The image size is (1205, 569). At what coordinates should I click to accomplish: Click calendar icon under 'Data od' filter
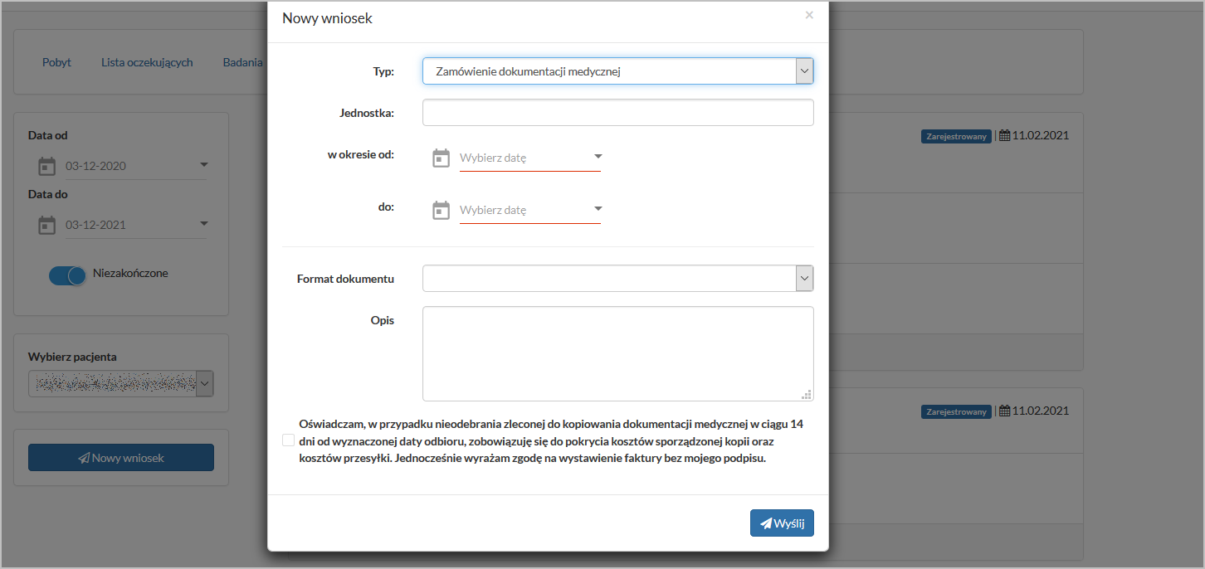47,166
